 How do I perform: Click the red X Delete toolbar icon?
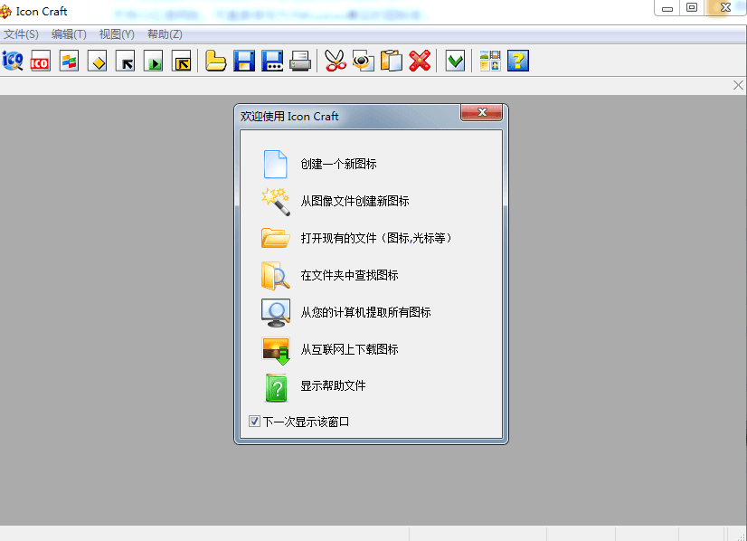(x=420, y=61)
